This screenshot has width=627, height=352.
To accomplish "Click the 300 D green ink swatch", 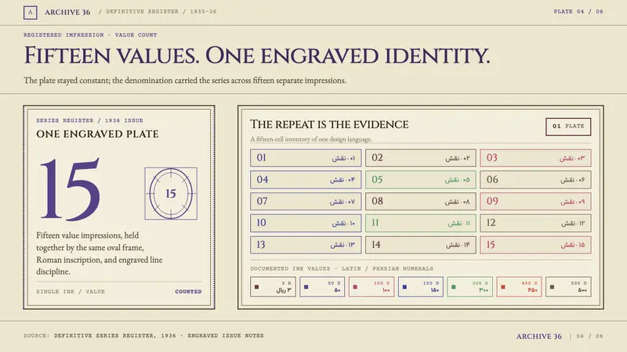I will pyautogui.click(x=469, y=287).
